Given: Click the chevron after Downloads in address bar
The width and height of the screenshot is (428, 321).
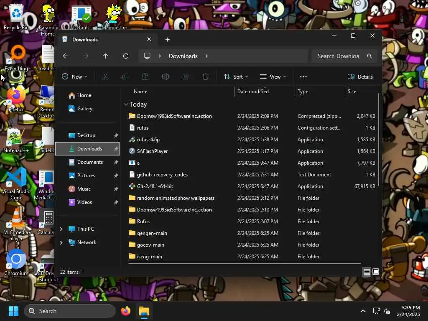Looking at the screenshot, I should coord(206,56).
